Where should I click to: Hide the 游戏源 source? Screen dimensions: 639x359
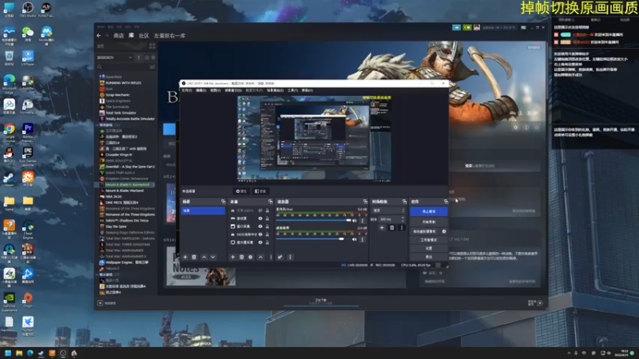click(x=260, y=219)
